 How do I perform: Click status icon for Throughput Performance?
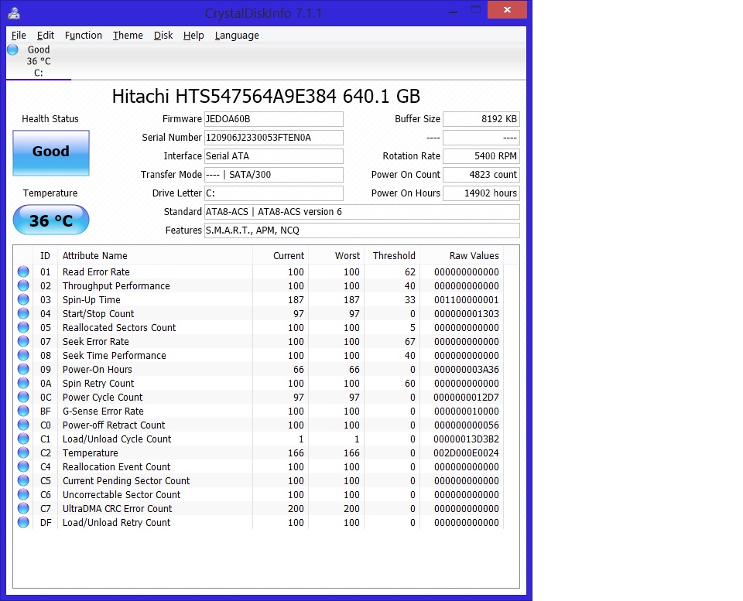pyautogui.click(x=23, y=285)
